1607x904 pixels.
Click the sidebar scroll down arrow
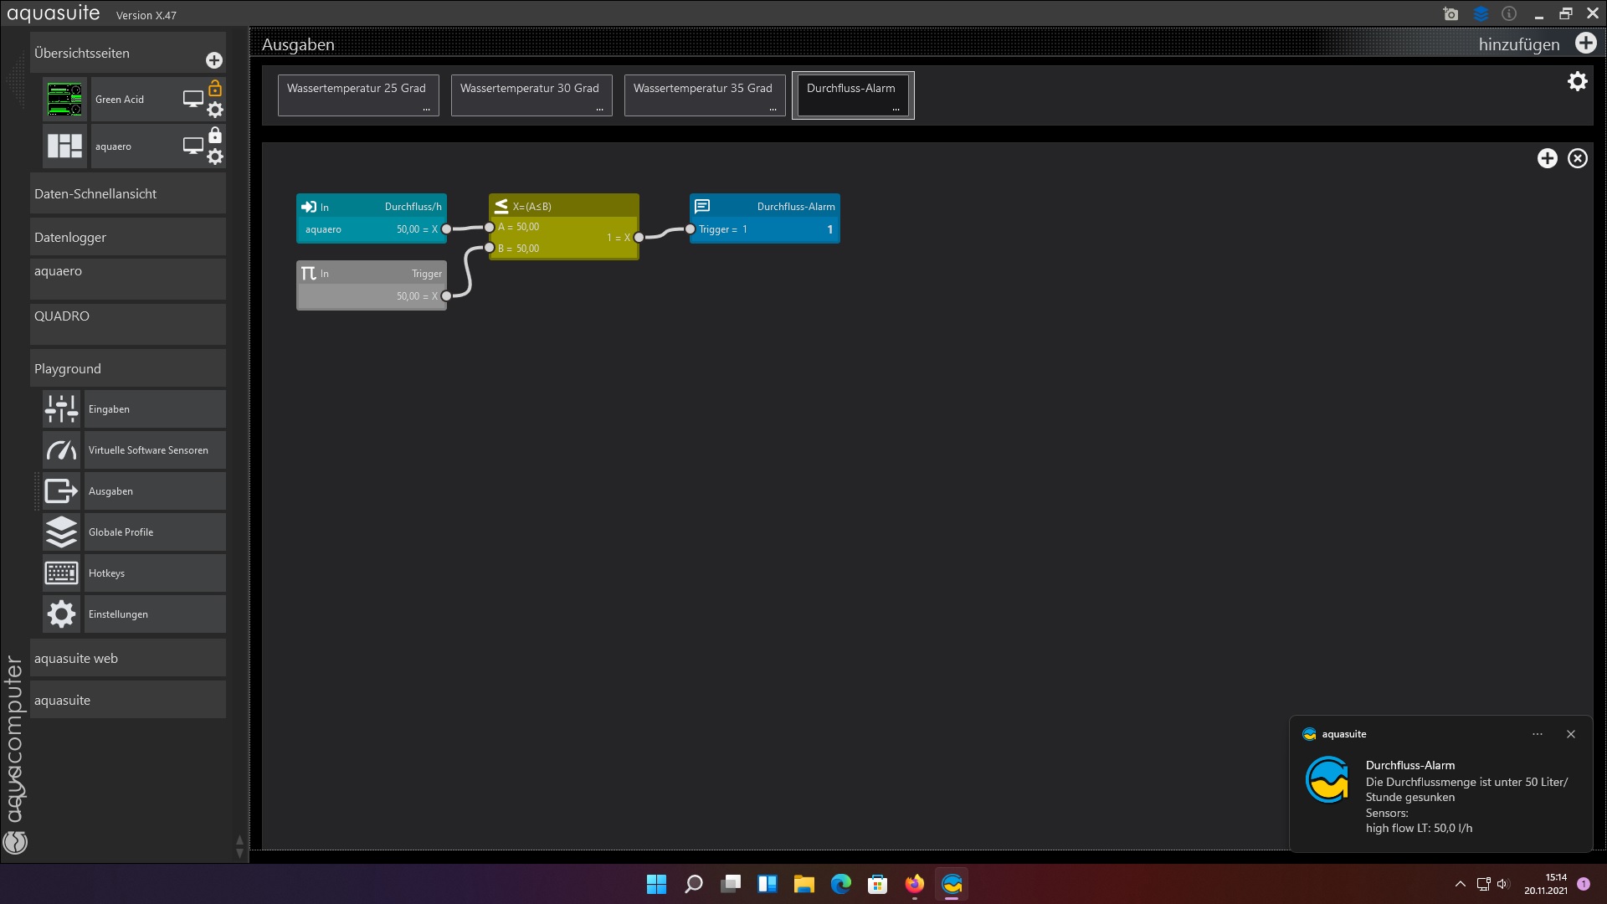coord(239,854)
